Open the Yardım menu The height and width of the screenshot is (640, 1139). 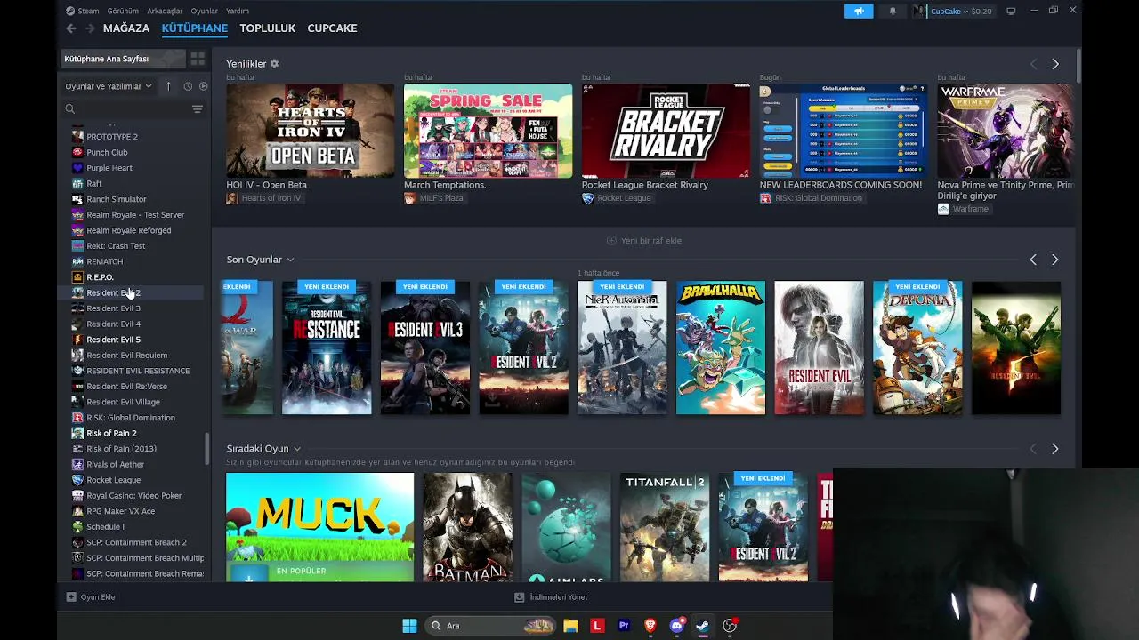click(x=238, y=11)
